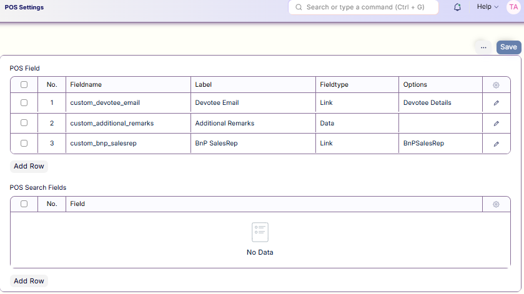Toggle POS Search Fields header checkbox
Screen dimensions: 524x294
pos(24,204)
